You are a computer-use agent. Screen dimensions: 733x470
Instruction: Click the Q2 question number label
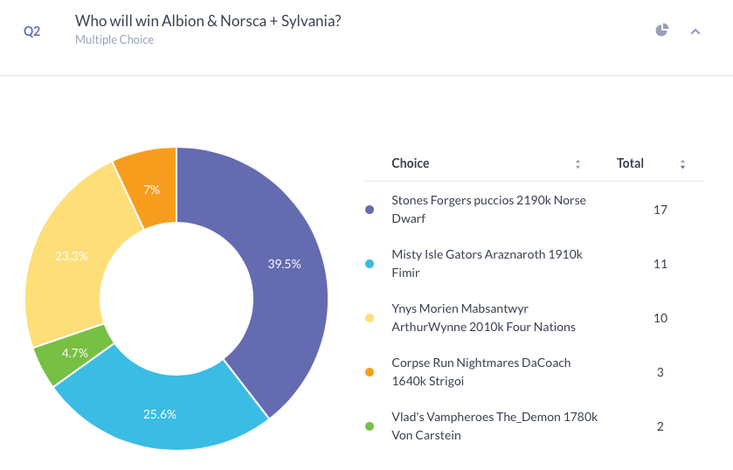click(x=31, y=31)
